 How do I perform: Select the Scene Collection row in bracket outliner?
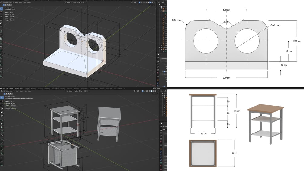163,5
